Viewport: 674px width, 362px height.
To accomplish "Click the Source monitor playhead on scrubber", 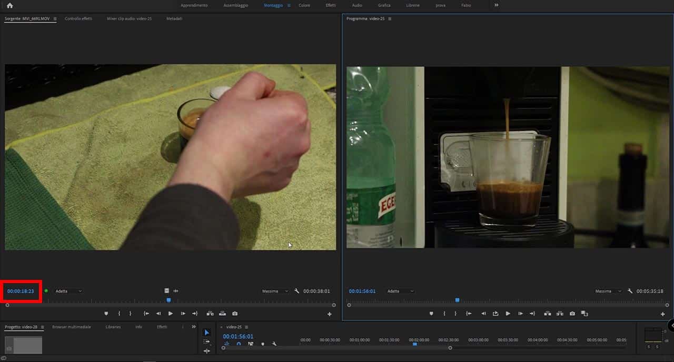I will click(168, 300).
